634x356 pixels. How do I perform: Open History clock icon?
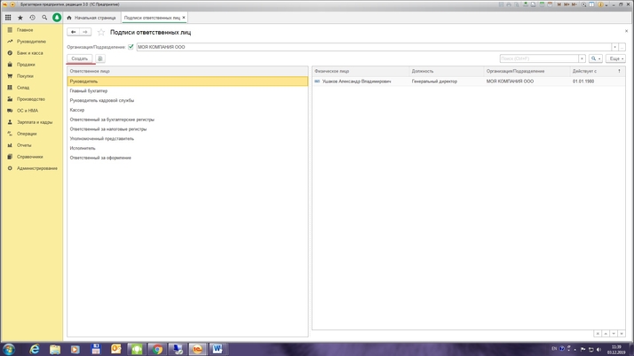pyautogui.click(x=32, y=18)
